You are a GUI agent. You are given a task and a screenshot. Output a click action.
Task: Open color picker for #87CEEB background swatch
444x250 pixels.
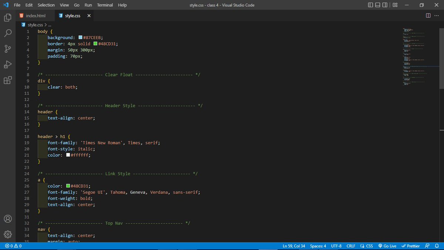click(x=80, y=37)
